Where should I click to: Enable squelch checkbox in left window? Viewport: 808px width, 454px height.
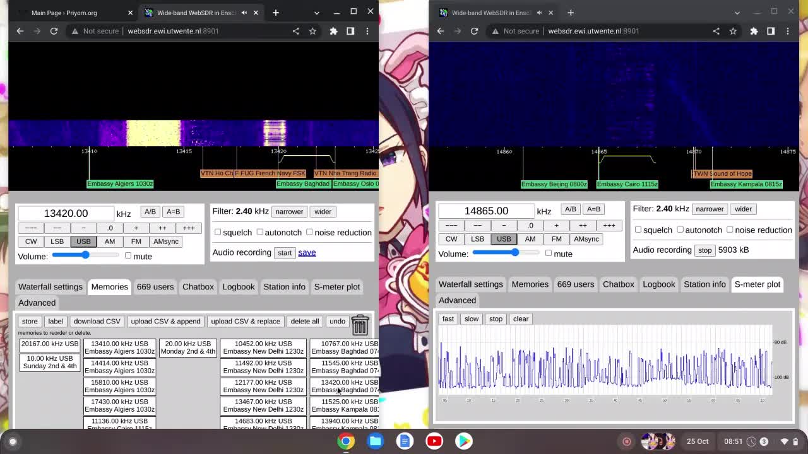pos(218,232)
